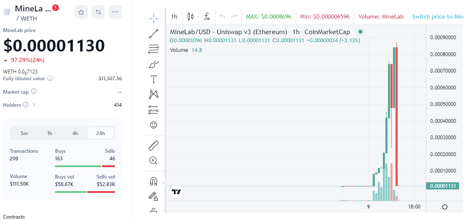Click the Min: $0.000006596 label
Screen dimensions: 470x219
pyautogui.click(x=324, y=16)
